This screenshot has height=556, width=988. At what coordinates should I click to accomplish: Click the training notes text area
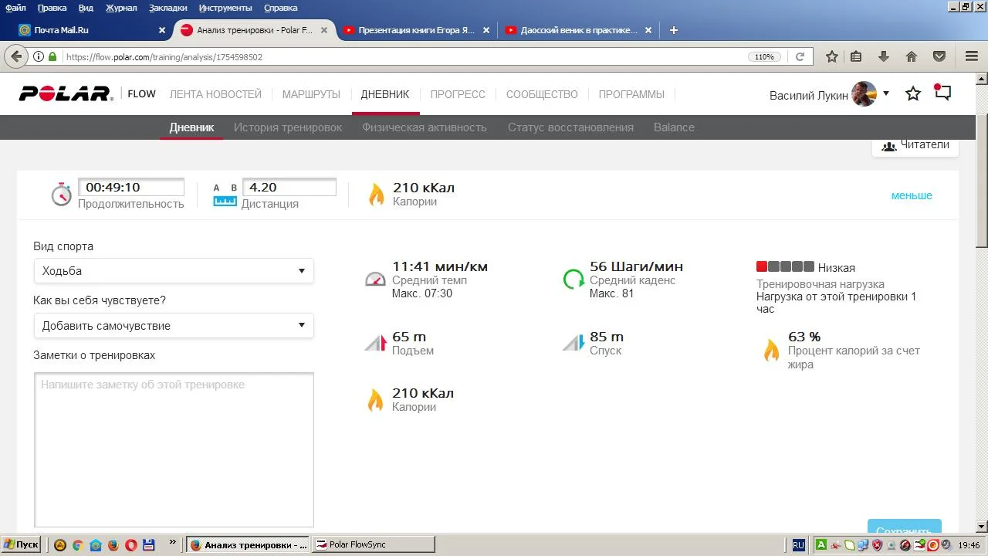[174, 449]
